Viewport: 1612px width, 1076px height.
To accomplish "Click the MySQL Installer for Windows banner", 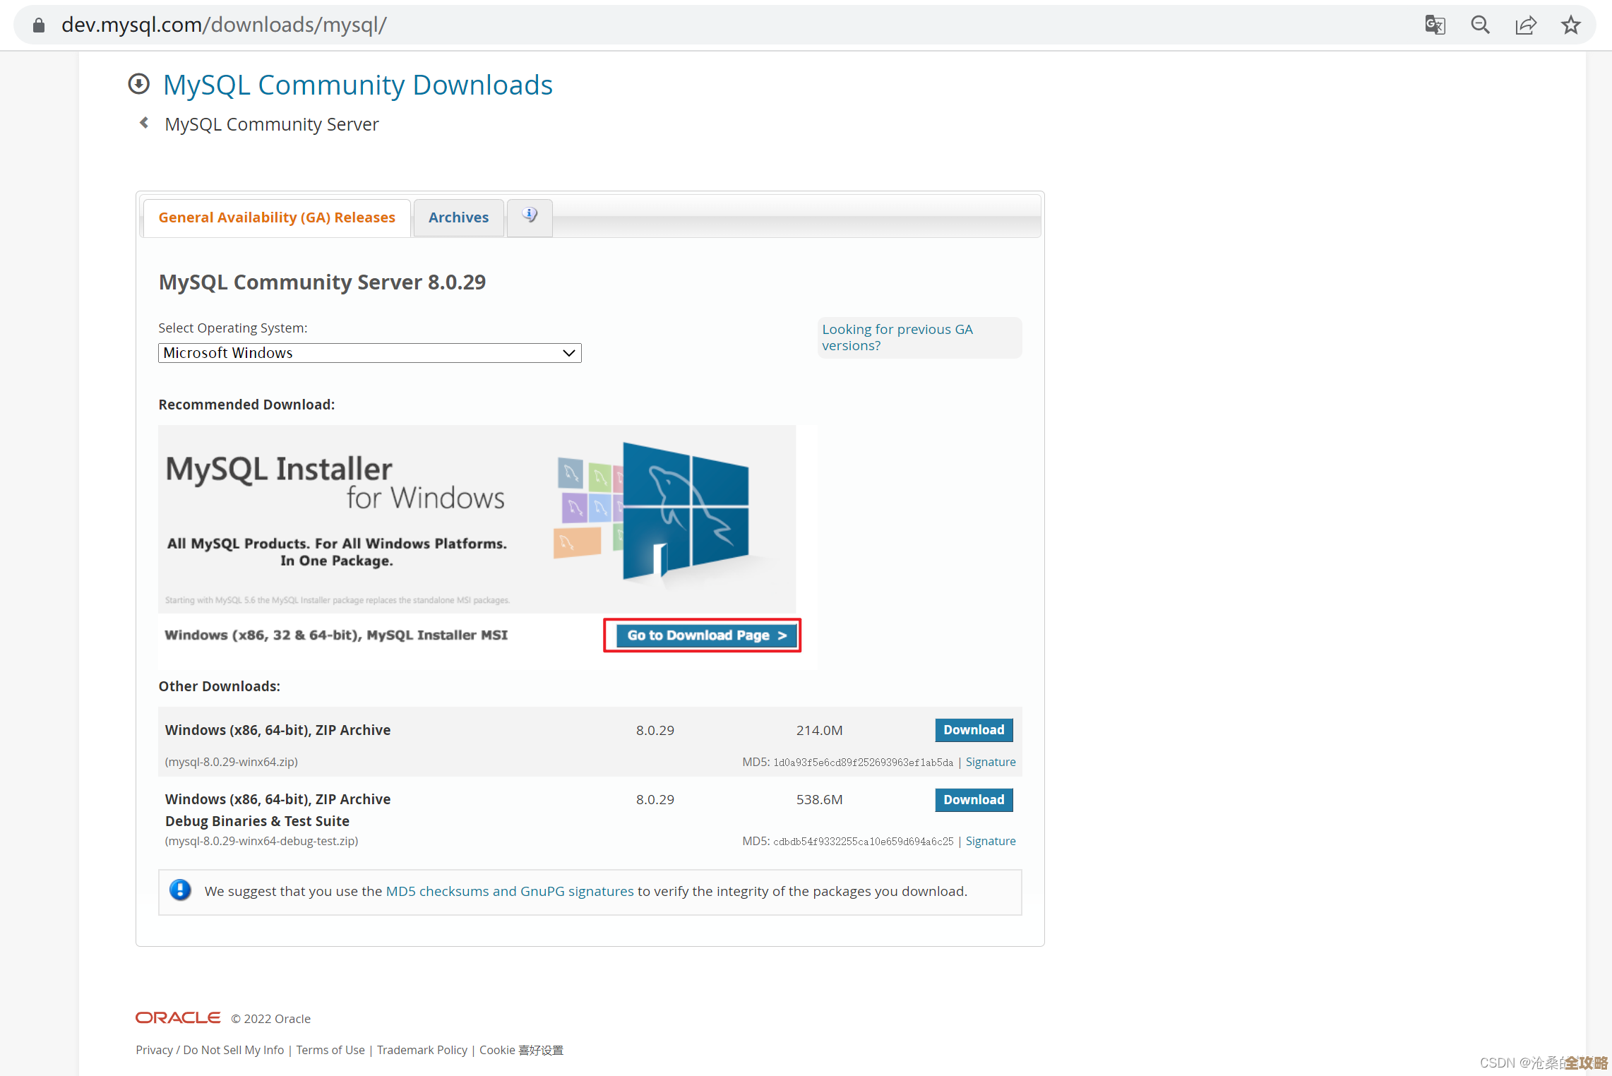I will tap(477, 519).
